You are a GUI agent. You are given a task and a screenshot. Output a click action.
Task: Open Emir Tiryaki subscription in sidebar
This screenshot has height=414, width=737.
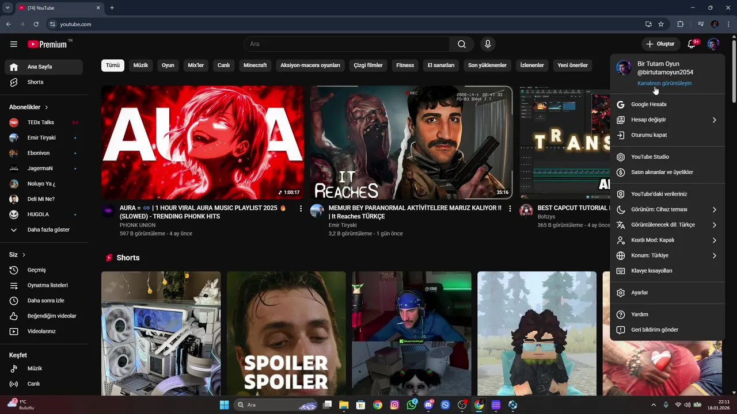(x=44, y=138)
